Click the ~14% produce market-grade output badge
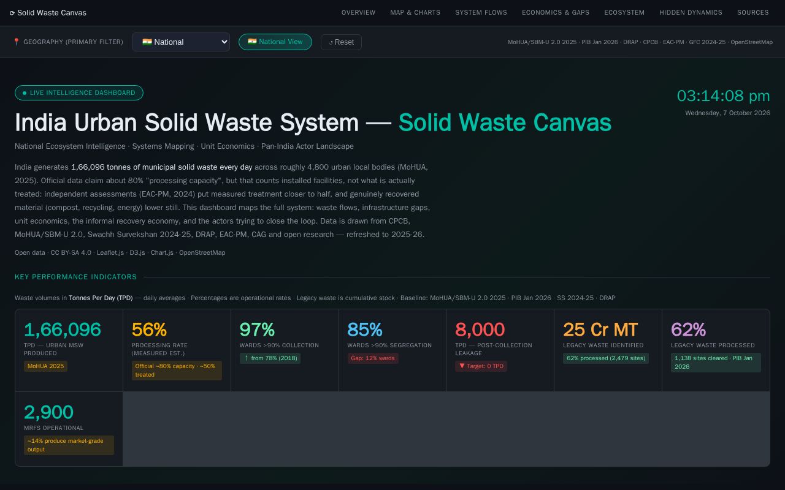 click(69, 445)
